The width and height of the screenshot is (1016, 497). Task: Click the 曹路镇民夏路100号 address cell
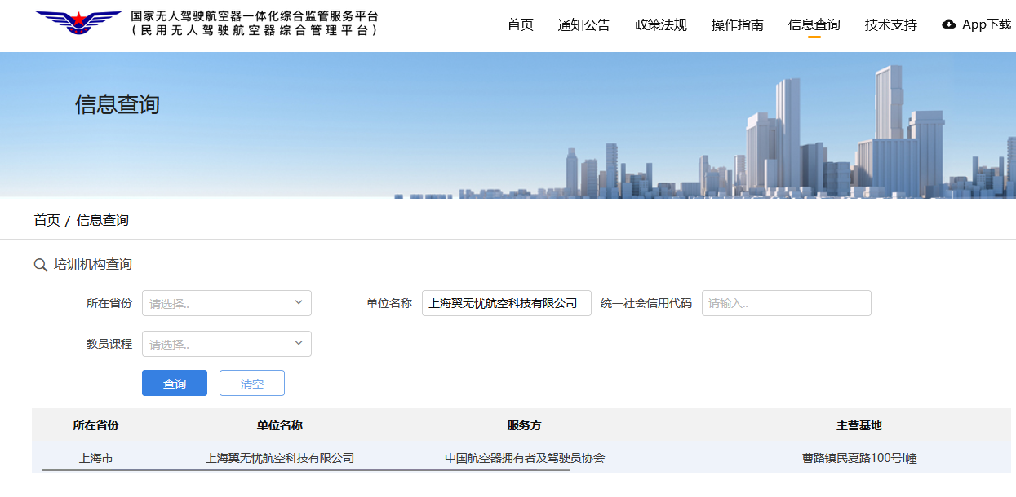pyautogui.click(x=859, y=458)
